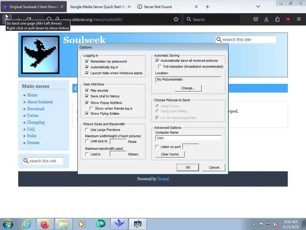Open Windows Media Player from the taskbar
Image resolution: width=306 pixels, height=230 pixels.
[x=81, y=224]
